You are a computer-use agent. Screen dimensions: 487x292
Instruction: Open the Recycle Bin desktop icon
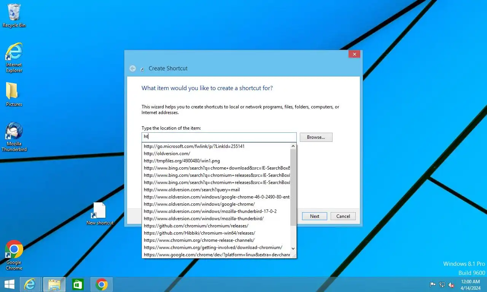click(x=14, y=16)
